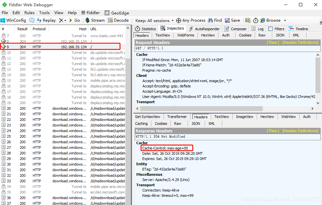Image resolution: width=322 pixels, height=205 pixels.
Task: Toggle Stream mode
Action: point(95,20)
